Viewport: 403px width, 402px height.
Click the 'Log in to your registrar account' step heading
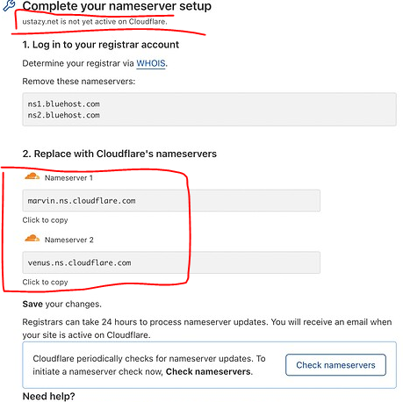click(100, 45)
